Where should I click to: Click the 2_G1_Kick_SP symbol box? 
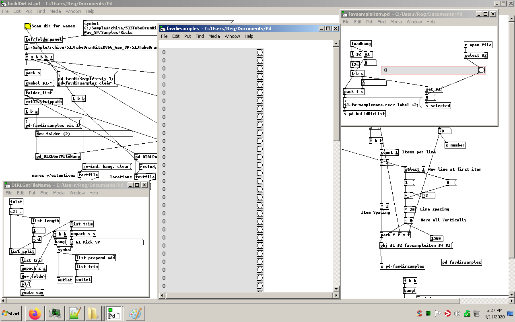click(x=107, y=242)
